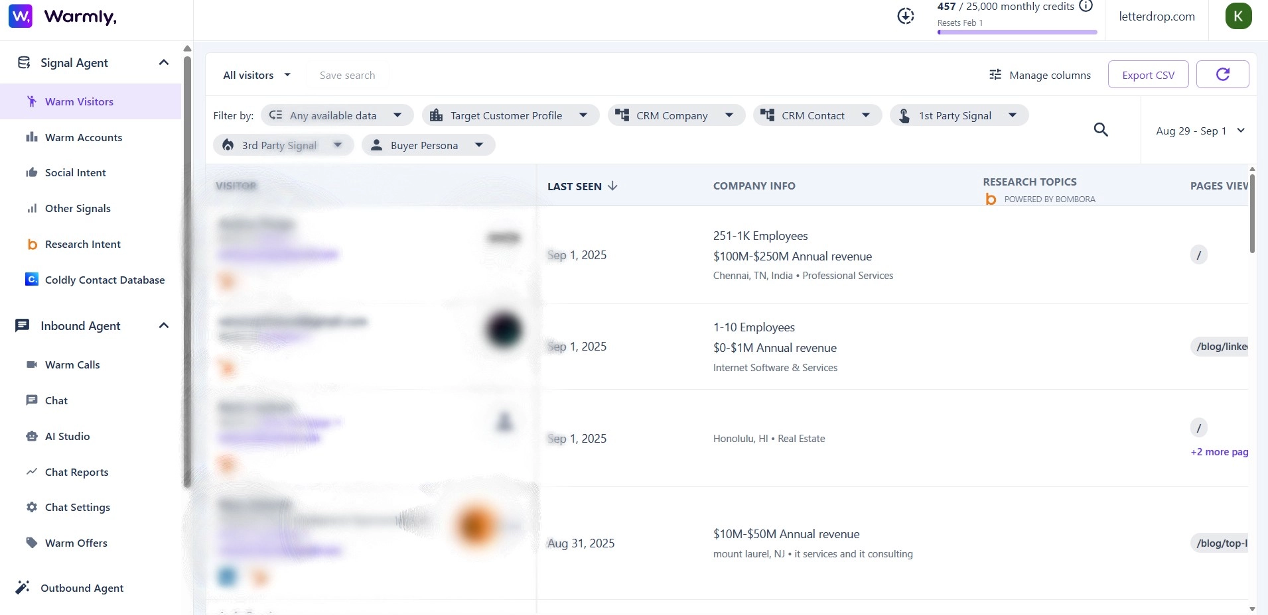Click the Aug 31, 2025 cell

[x=581, y=543]
